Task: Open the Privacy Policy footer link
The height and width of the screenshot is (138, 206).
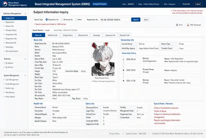Action: click(114, 133)
